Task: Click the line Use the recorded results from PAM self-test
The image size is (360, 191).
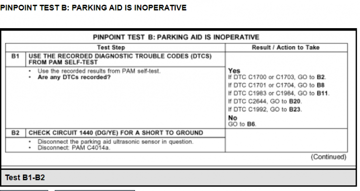Action: (99, 71)
